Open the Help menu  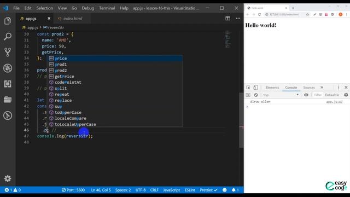tap(124, 8)
